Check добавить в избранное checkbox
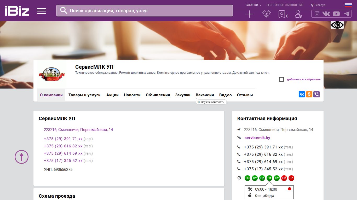Screen dimensions: 357x200 coord(281,79)
